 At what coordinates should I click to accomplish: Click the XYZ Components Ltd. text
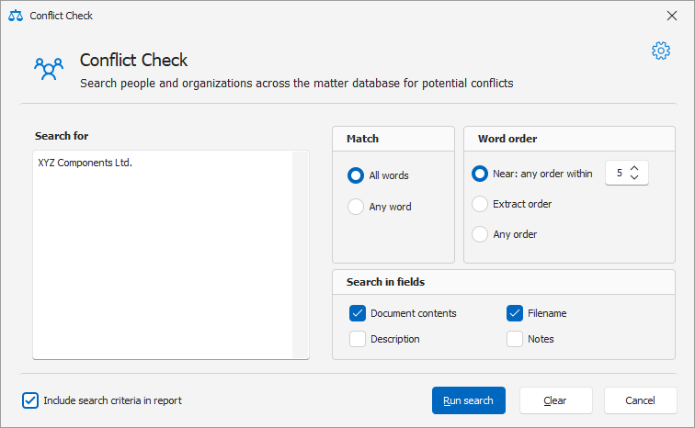tap(85, 163)
